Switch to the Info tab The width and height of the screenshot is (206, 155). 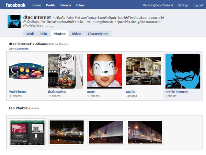coord(44,34)
